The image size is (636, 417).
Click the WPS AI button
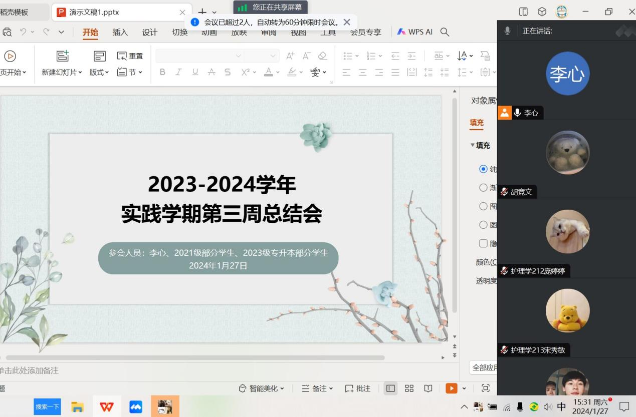[x=415, y=32]
